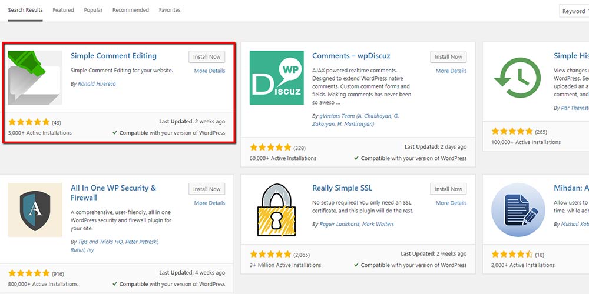The height and width of the screenshot is (294, 589).
Task: Click the text 3,000+ Active Installations
Action: (x=40, y=133)
